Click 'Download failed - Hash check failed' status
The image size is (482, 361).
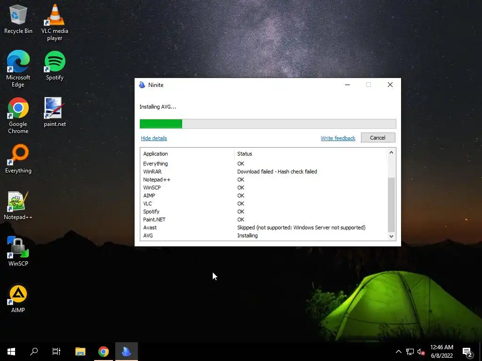pos(277,172)
